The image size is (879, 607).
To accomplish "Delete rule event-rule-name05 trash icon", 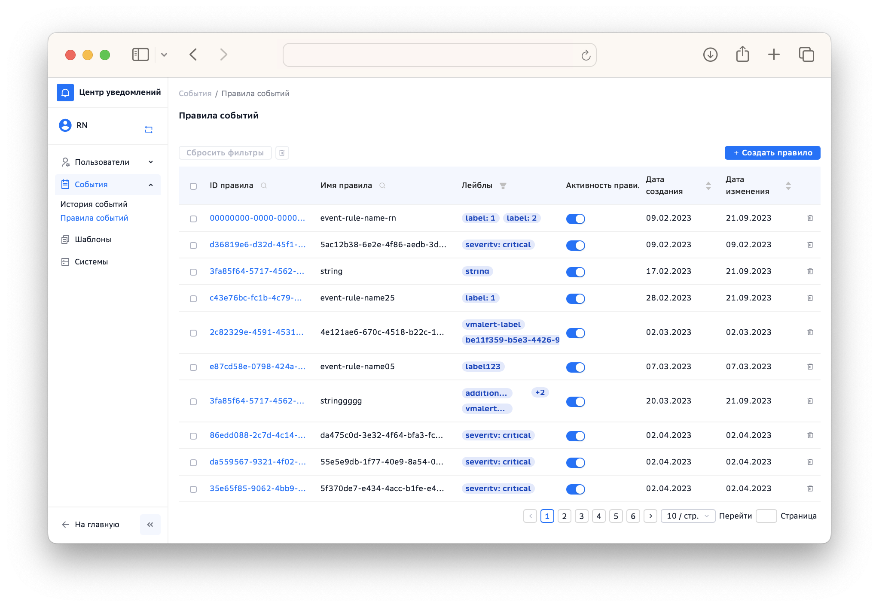I will click(810, 367).
